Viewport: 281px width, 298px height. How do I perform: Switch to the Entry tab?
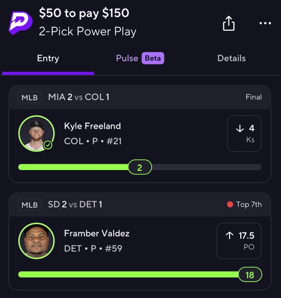(x=48, y=58)
